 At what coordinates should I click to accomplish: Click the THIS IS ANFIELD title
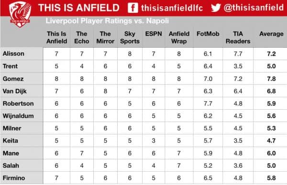click(79, 8)
